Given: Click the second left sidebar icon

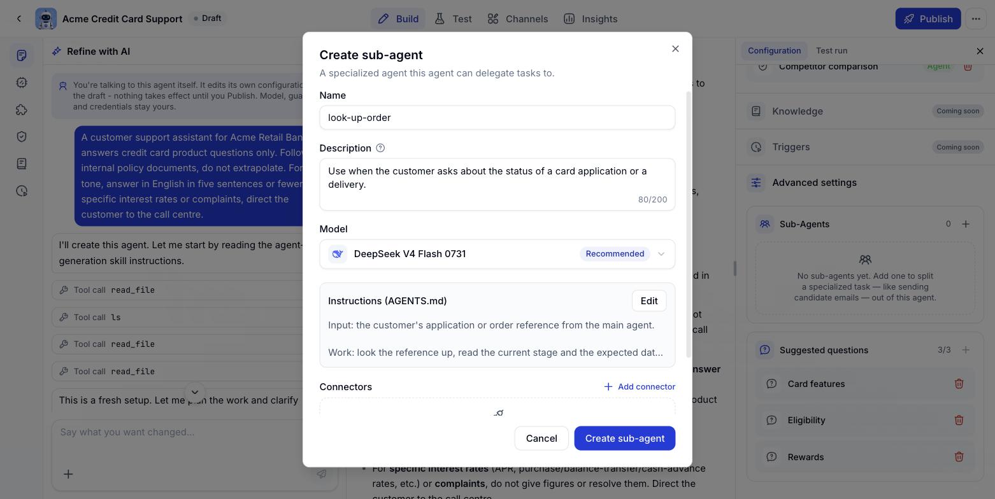Looking at the screenshot, I should click(22, 83).
